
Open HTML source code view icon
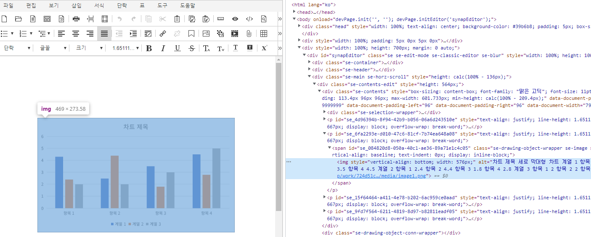click(249, 19)
